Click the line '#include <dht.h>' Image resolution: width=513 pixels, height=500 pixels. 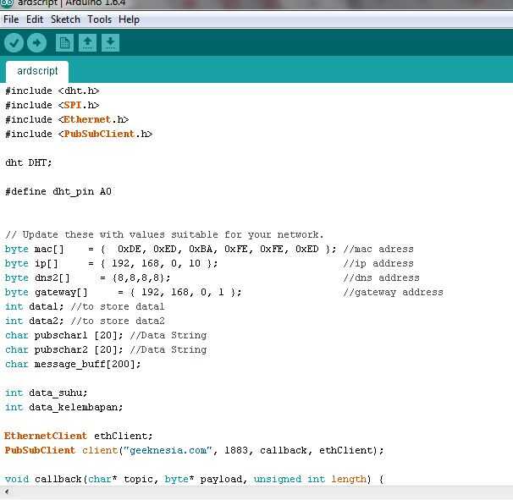click(52, 91)
